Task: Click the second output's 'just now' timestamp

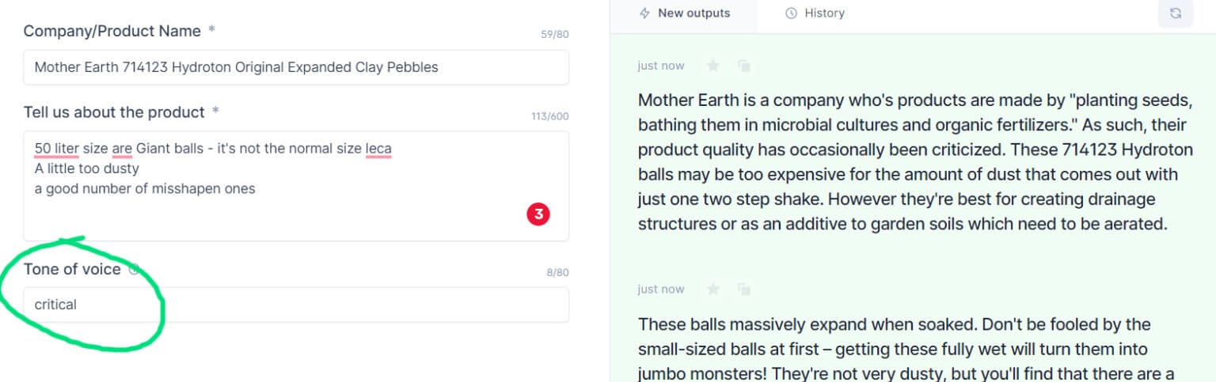Action: point(661,289)
